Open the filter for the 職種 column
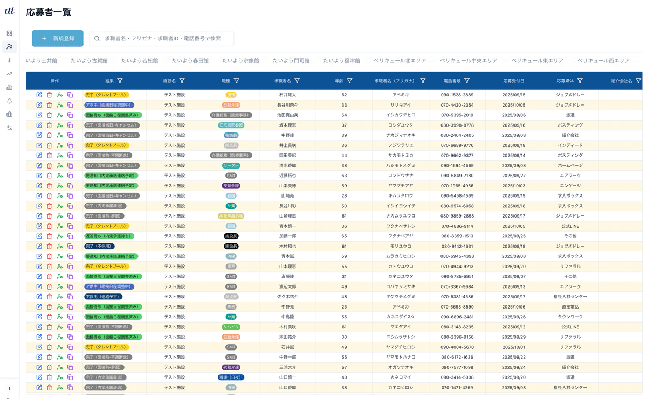Image resolution: width=647 pixels, height=399 pixels. pyautogui.click(x=236, y=81)
